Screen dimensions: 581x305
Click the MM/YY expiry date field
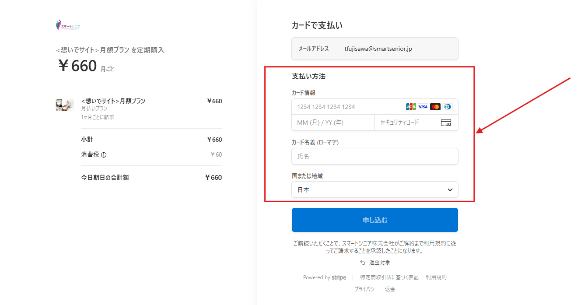click(x=332, y=123)
